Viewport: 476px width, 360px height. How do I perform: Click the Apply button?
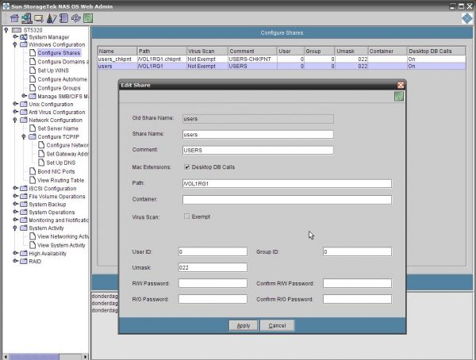pyautogui.click(x=244, y=325)
